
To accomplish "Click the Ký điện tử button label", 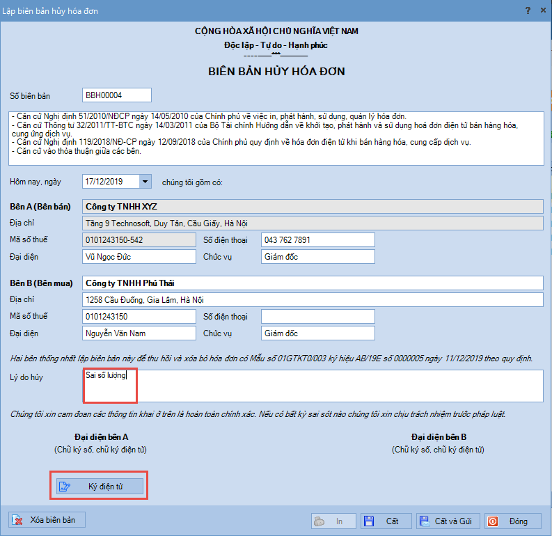I will [x=105, y=487].
